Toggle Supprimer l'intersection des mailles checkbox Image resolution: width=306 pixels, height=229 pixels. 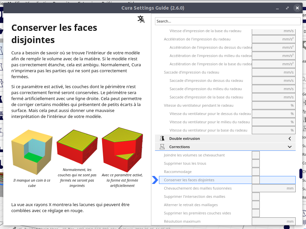256,197
